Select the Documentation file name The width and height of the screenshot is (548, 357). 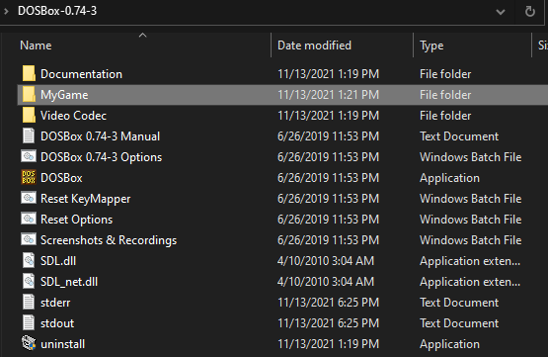(81, 74)
